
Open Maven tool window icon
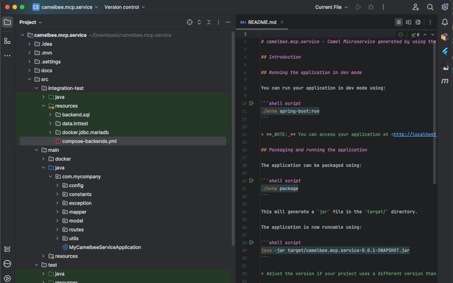click(445, 81)
